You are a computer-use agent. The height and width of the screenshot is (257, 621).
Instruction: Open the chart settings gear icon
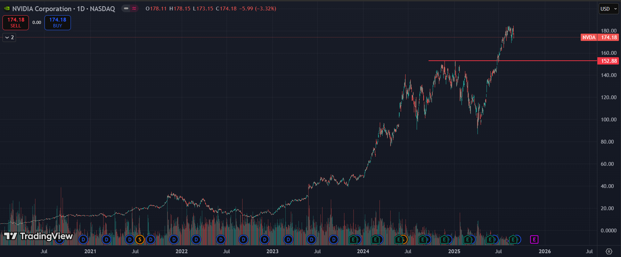609,251
